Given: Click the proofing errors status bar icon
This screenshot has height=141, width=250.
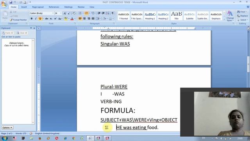Looking at the screenshot, I should click(31, 133).
